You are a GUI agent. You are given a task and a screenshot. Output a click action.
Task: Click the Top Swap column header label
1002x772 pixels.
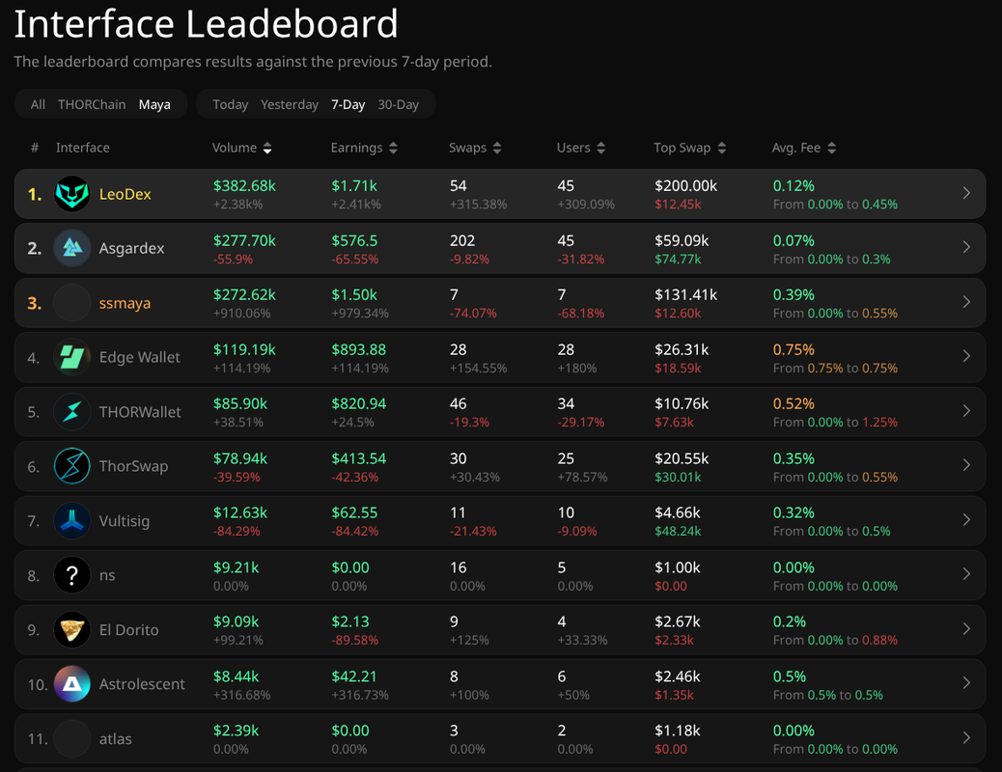coord(682,148)
